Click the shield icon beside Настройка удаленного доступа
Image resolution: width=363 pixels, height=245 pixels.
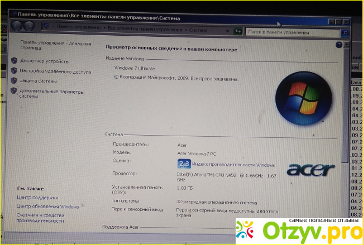pyautogui.click(x=14, y=71)
